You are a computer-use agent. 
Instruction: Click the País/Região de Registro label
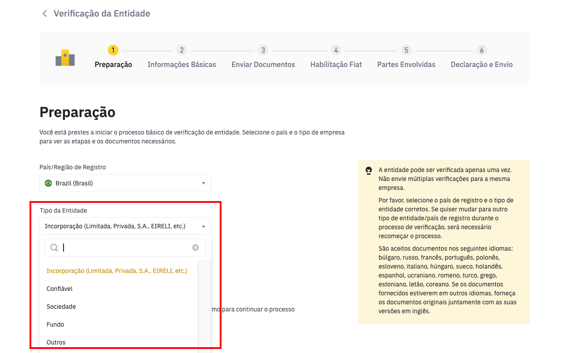73,167
